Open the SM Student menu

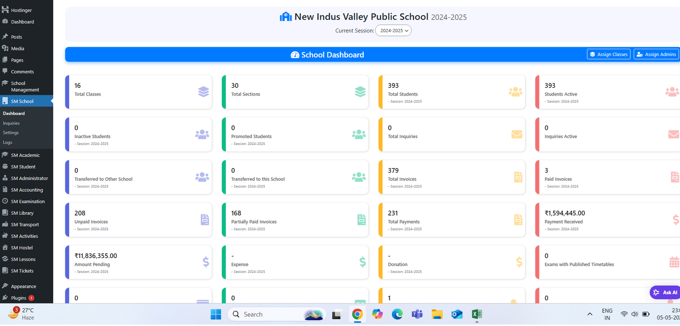(26, 166)
